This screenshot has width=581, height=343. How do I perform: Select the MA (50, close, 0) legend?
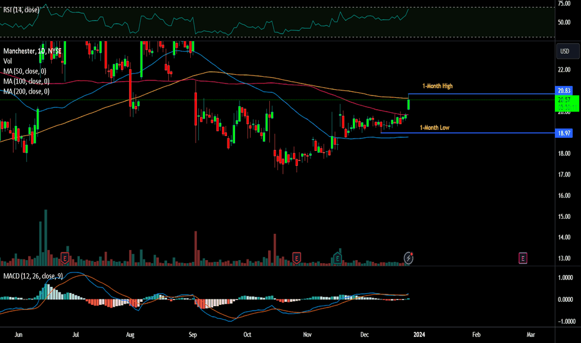[25, 71]
